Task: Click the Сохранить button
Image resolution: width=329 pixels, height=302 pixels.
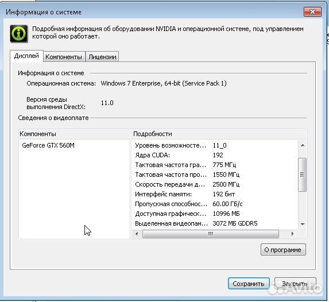Action: (249, 284)
